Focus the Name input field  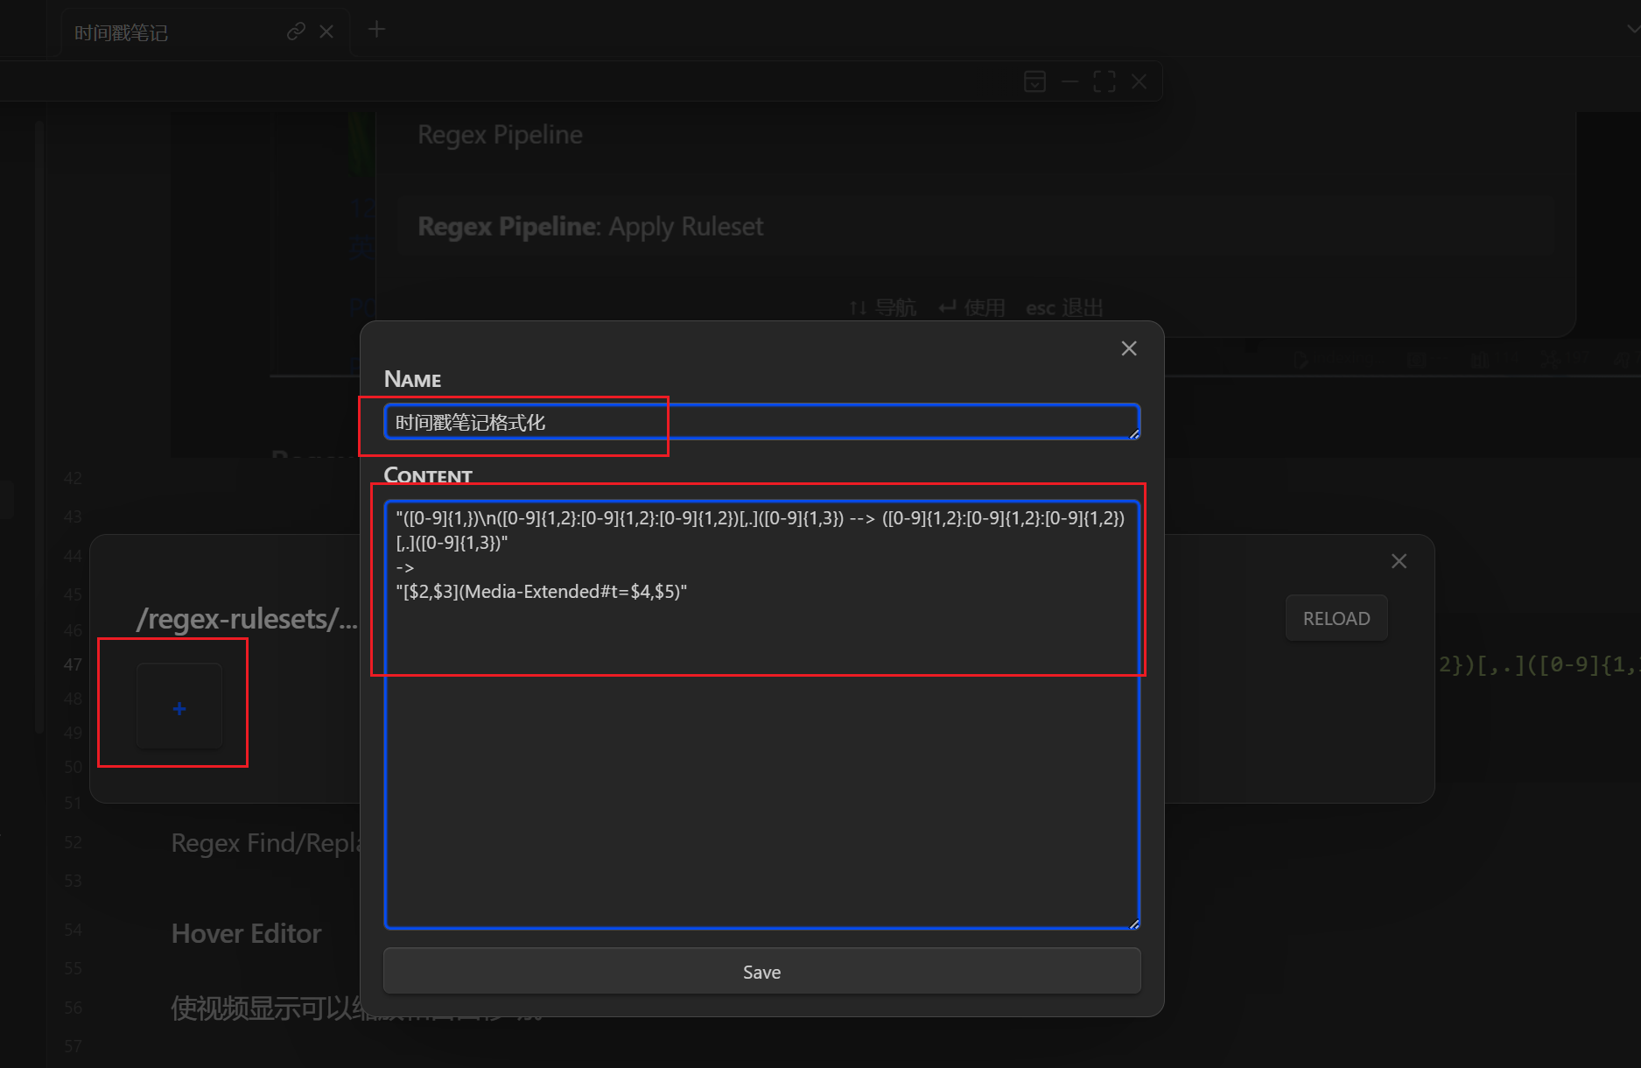pos(761,423)
